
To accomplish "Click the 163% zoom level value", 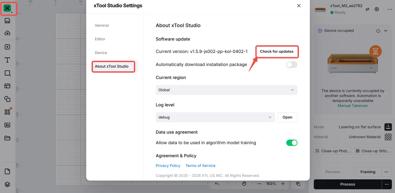I will (271, 184).
